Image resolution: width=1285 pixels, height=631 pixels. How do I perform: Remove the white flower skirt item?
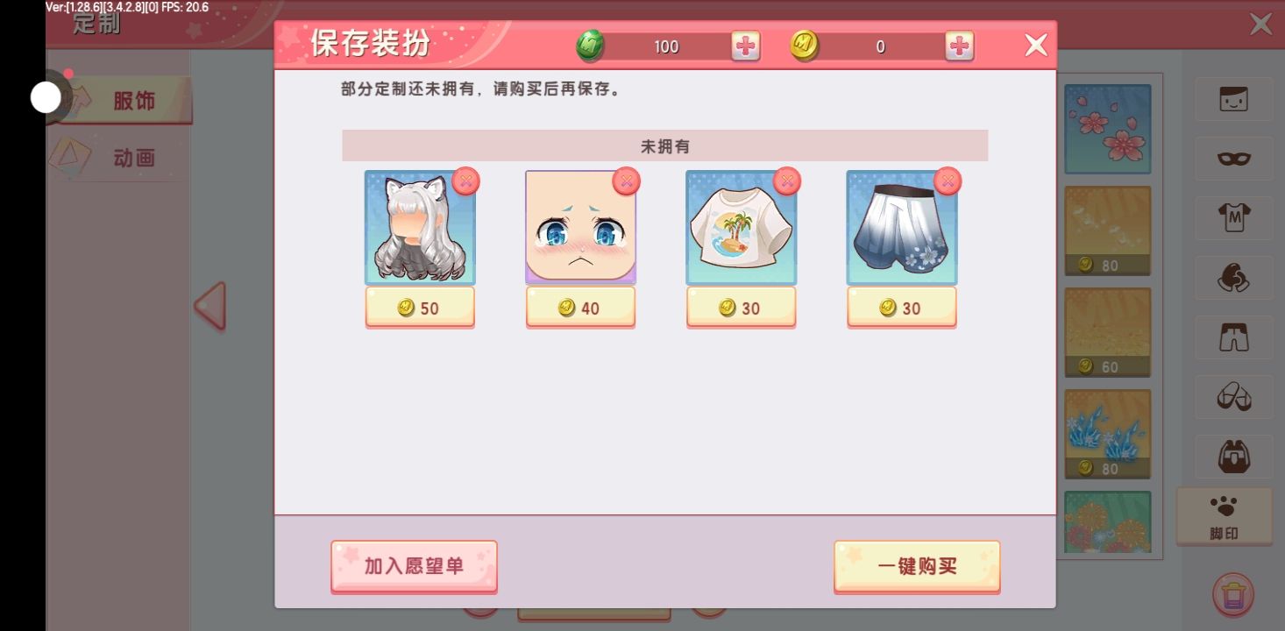[948, 181]
